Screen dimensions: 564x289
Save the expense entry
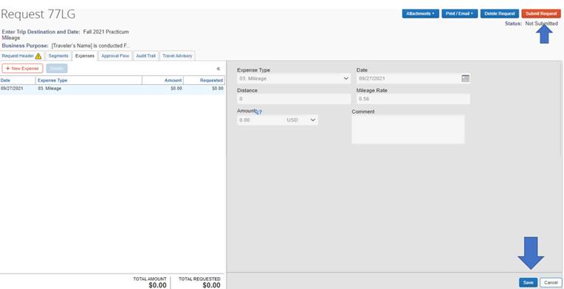click(x=528, y=282)
